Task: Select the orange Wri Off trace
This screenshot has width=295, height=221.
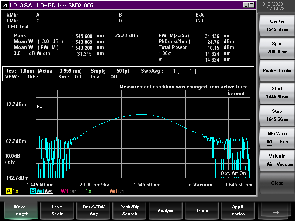Action: coord(117,191)
